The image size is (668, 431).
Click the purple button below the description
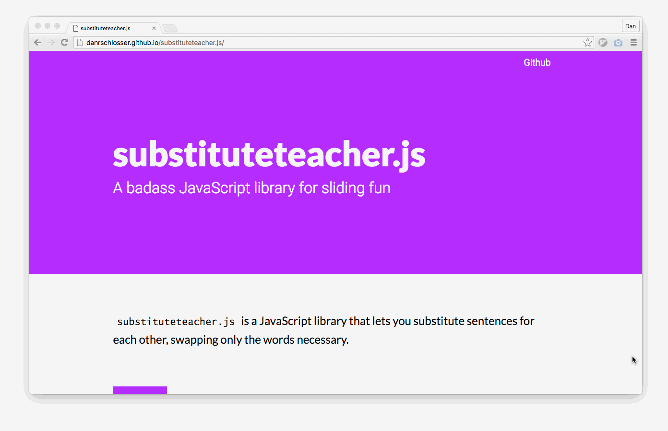click(140, 390)
